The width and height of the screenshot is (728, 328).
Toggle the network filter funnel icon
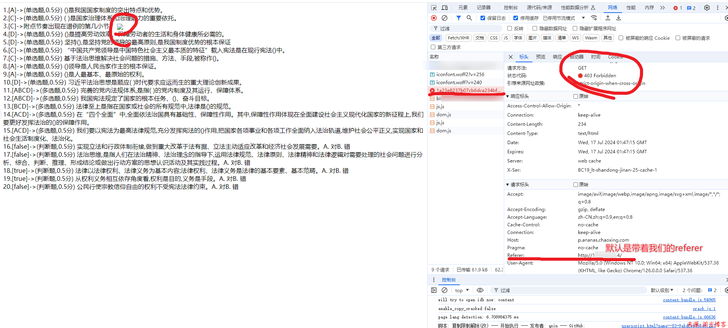(459, 18)
